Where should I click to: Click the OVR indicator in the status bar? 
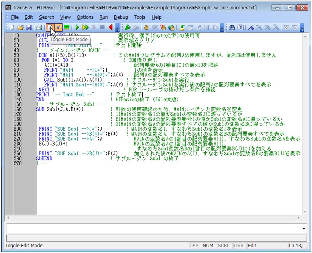[x=239, y=246]
